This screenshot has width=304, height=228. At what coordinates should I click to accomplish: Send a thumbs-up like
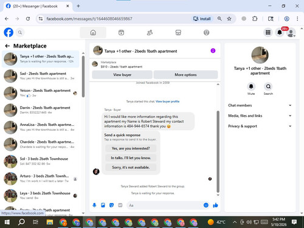[x=215, y=206]
